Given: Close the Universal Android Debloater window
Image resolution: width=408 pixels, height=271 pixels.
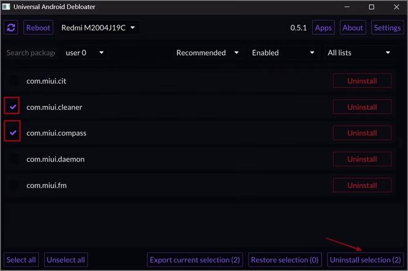Looking at the screenshot, I should pos(396,7).
